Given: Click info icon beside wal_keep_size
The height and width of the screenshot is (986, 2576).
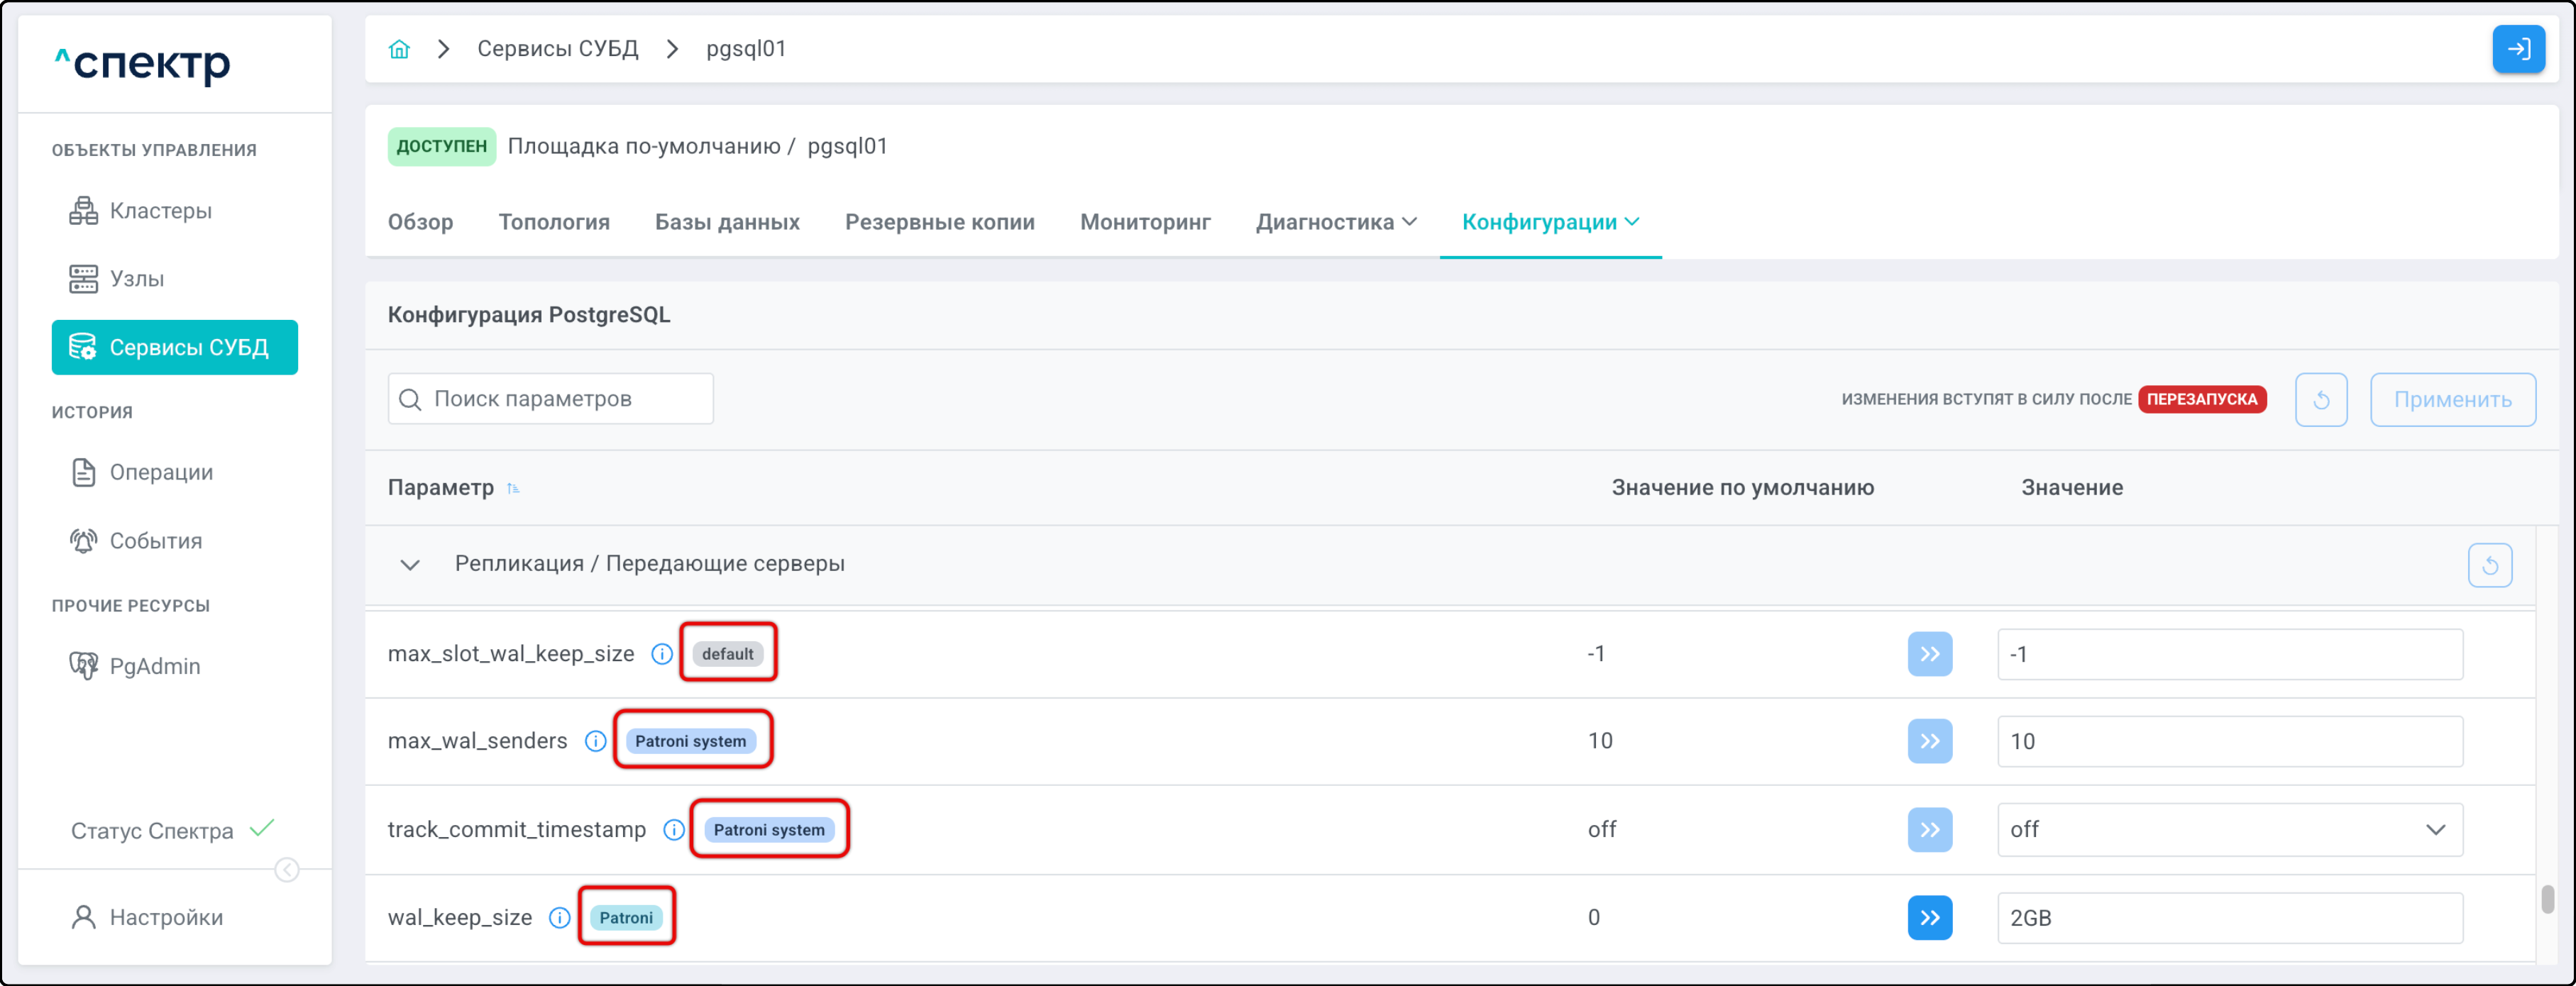Looking at the screenshot, I should coord(560,918).
